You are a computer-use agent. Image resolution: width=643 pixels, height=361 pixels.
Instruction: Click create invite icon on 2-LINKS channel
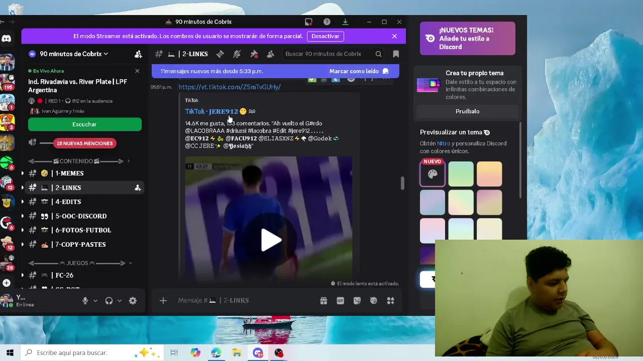137,188
